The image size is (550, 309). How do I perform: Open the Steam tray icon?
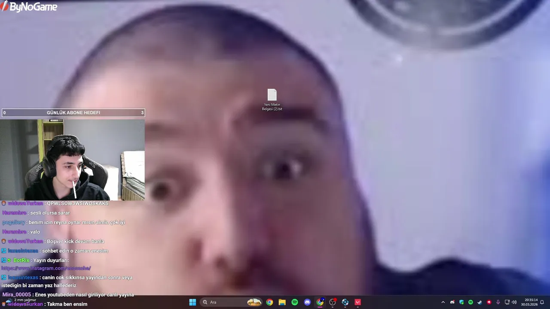pos(480,302)
